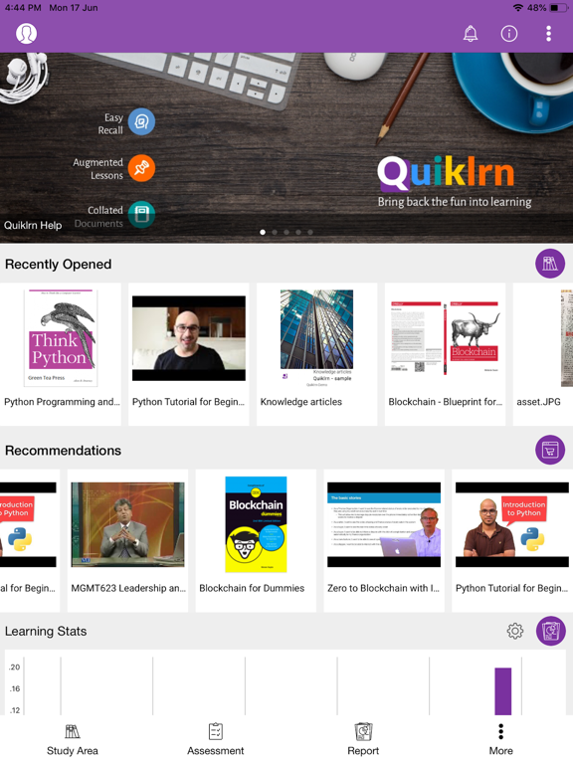Click 'Blockchain for Dummies' title text
Image resolution: width=573 pixels, height=764 pixels.
point(252,588)
